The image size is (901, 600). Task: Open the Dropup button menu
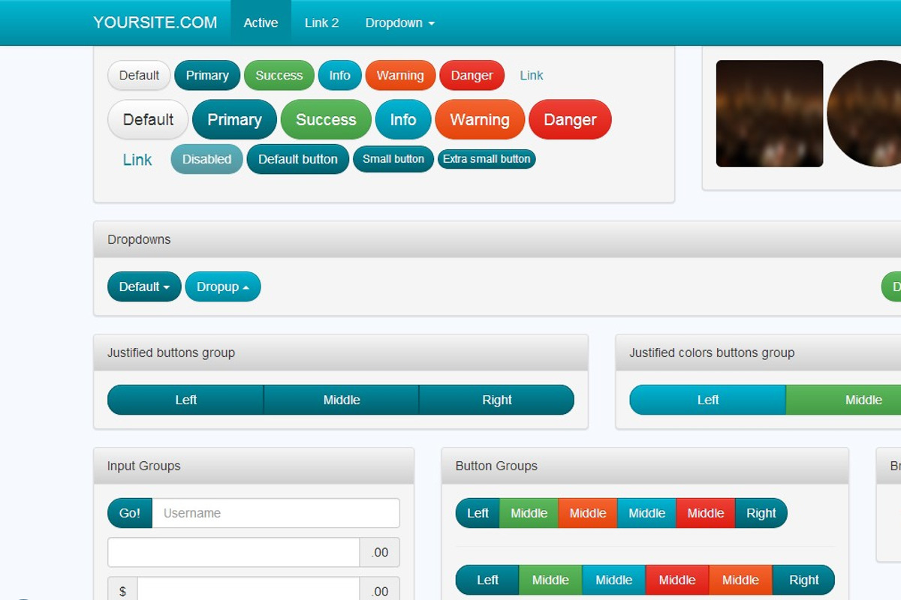tap(222, 286)
